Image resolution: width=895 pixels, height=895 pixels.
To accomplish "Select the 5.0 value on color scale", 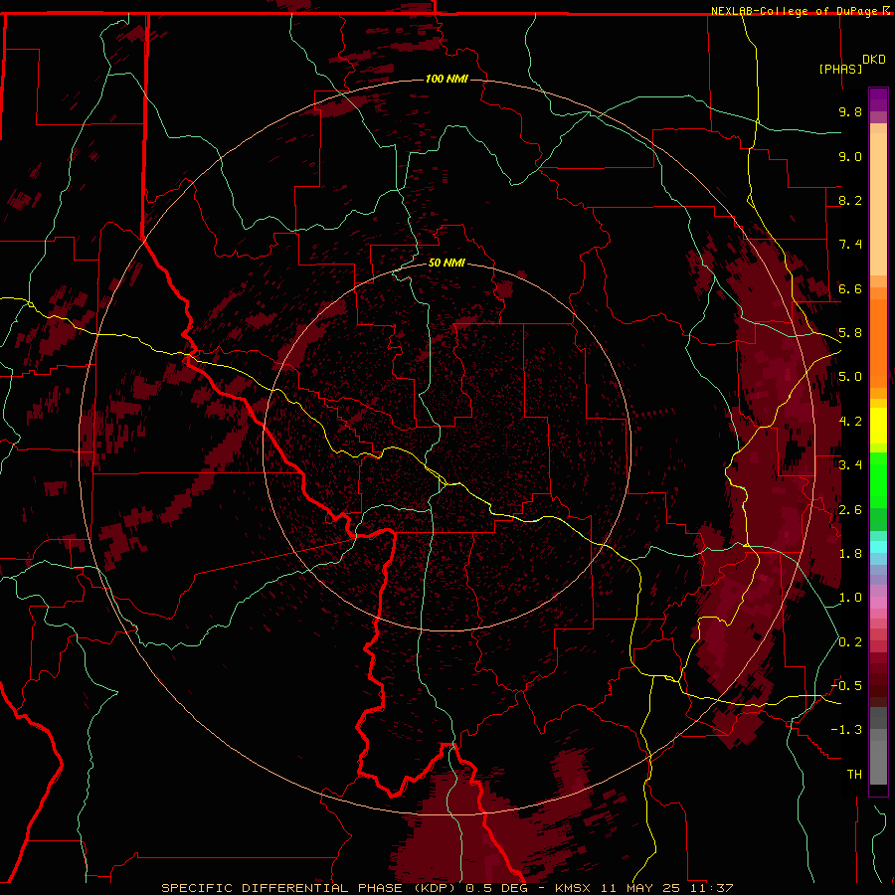I will (850, 377).
